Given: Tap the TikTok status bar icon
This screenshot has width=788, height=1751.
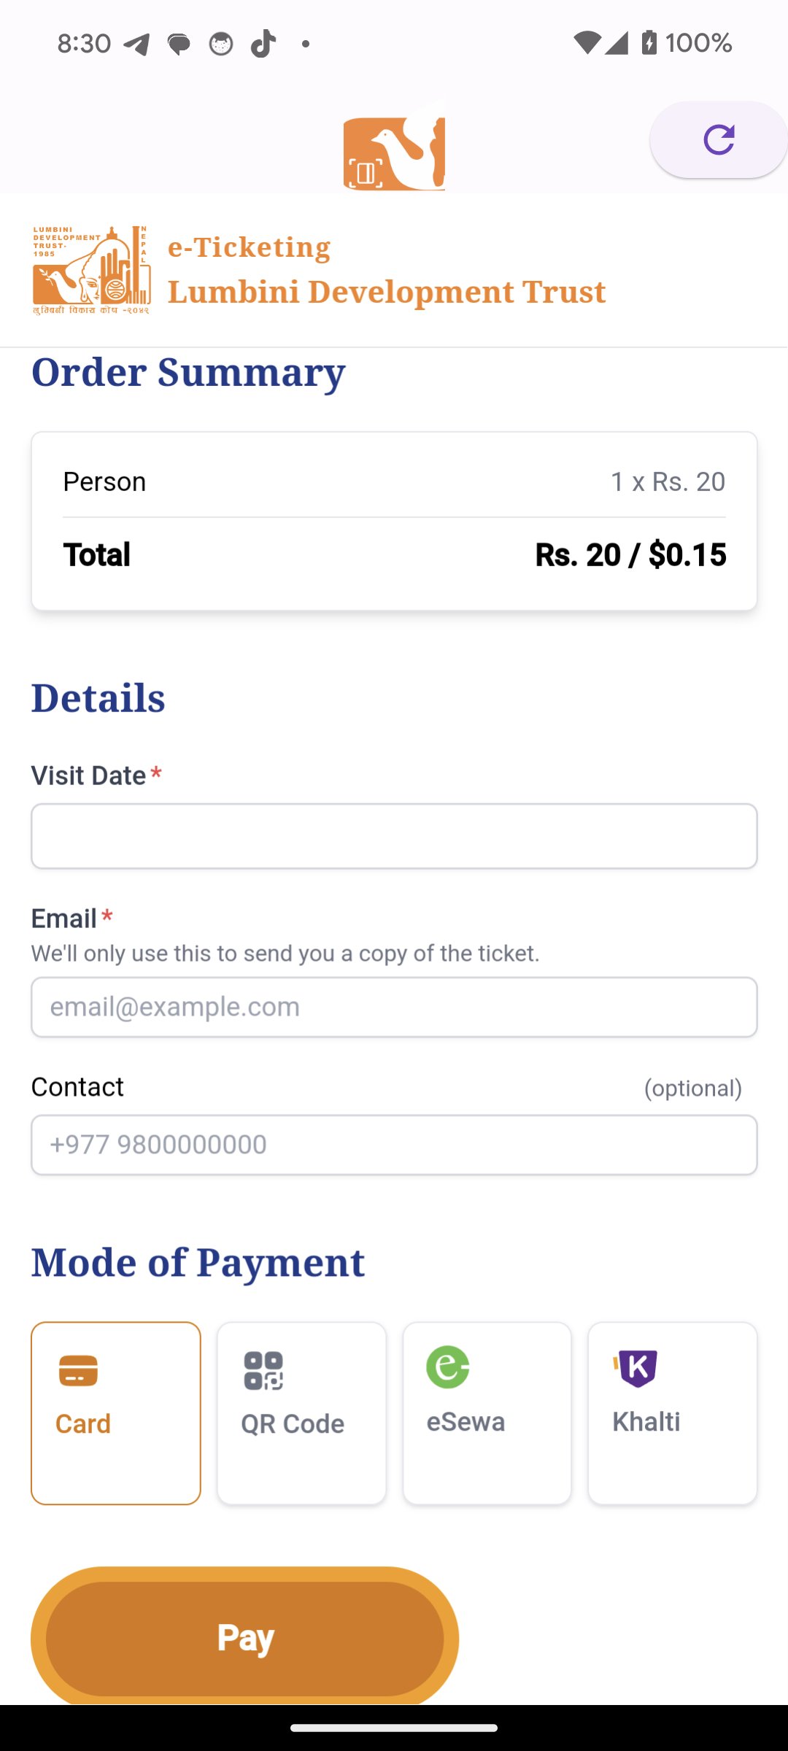Looking at the screenshot, I should click(263, 44).
